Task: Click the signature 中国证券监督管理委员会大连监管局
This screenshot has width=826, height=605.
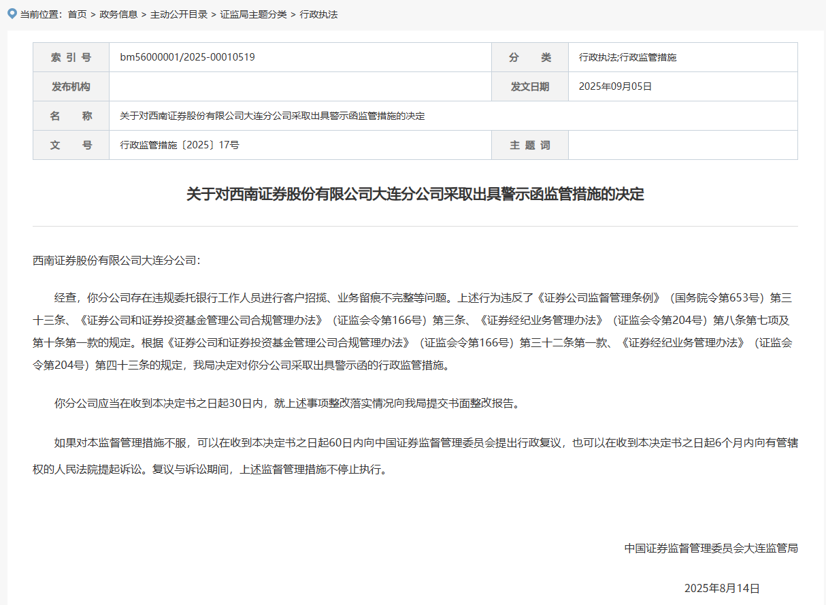Action: click(711, 548)
